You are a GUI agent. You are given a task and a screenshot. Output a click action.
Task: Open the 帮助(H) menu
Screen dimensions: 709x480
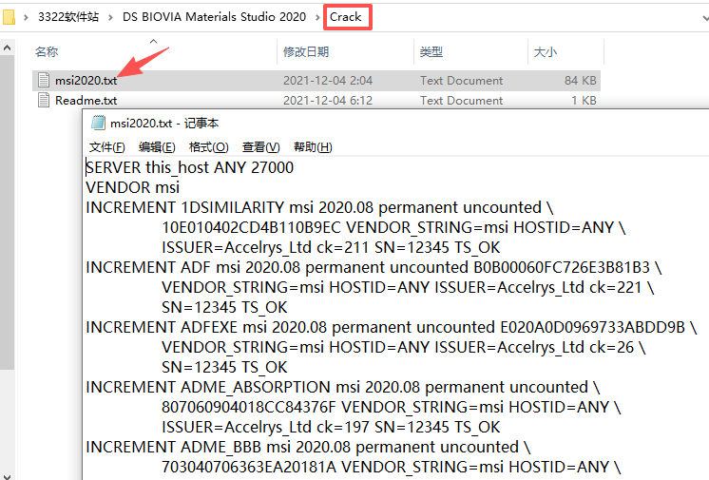(x=313, y=147)
